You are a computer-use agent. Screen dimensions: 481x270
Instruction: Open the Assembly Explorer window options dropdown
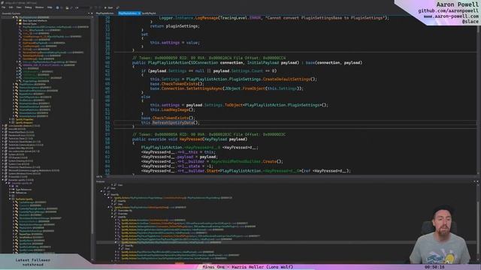pos(89,13)
